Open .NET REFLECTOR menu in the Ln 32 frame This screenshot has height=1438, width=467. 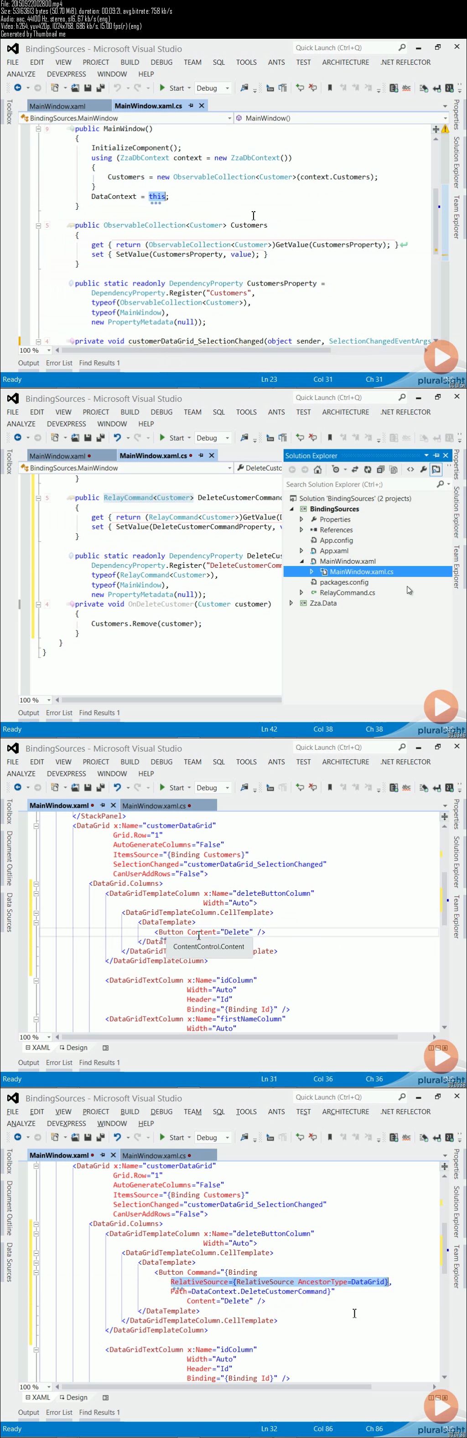pos(405,1111)
